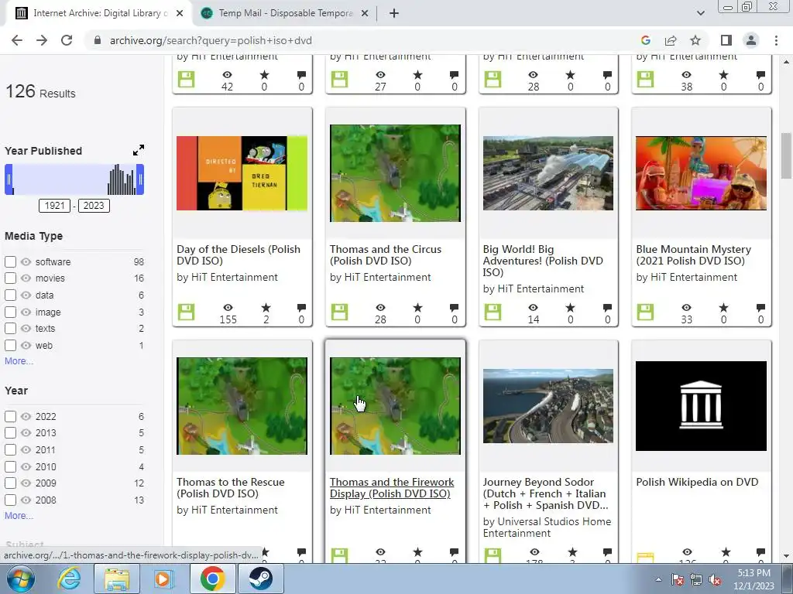Screen dimensions: 793x594
Task: Check the 2009 year filter
Action: 10,483
